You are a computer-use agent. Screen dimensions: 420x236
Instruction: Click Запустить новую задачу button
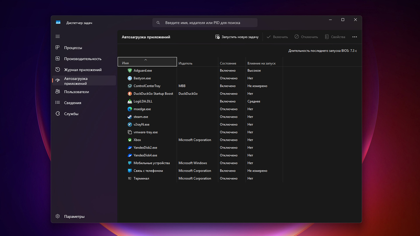tap(237, 37)
